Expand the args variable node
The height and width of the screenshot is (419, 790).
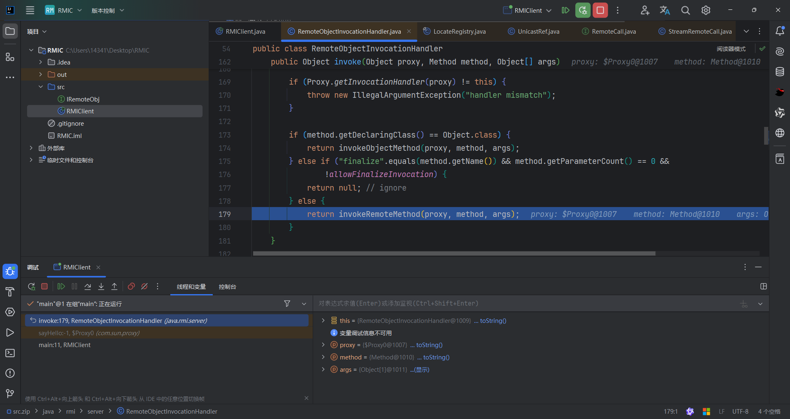pyautogui.click(x=323, y=369)
